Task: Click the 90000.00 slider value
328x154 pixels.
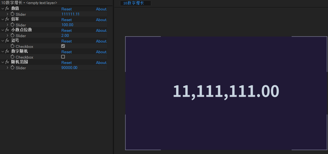Action: (x=69, y=67)
